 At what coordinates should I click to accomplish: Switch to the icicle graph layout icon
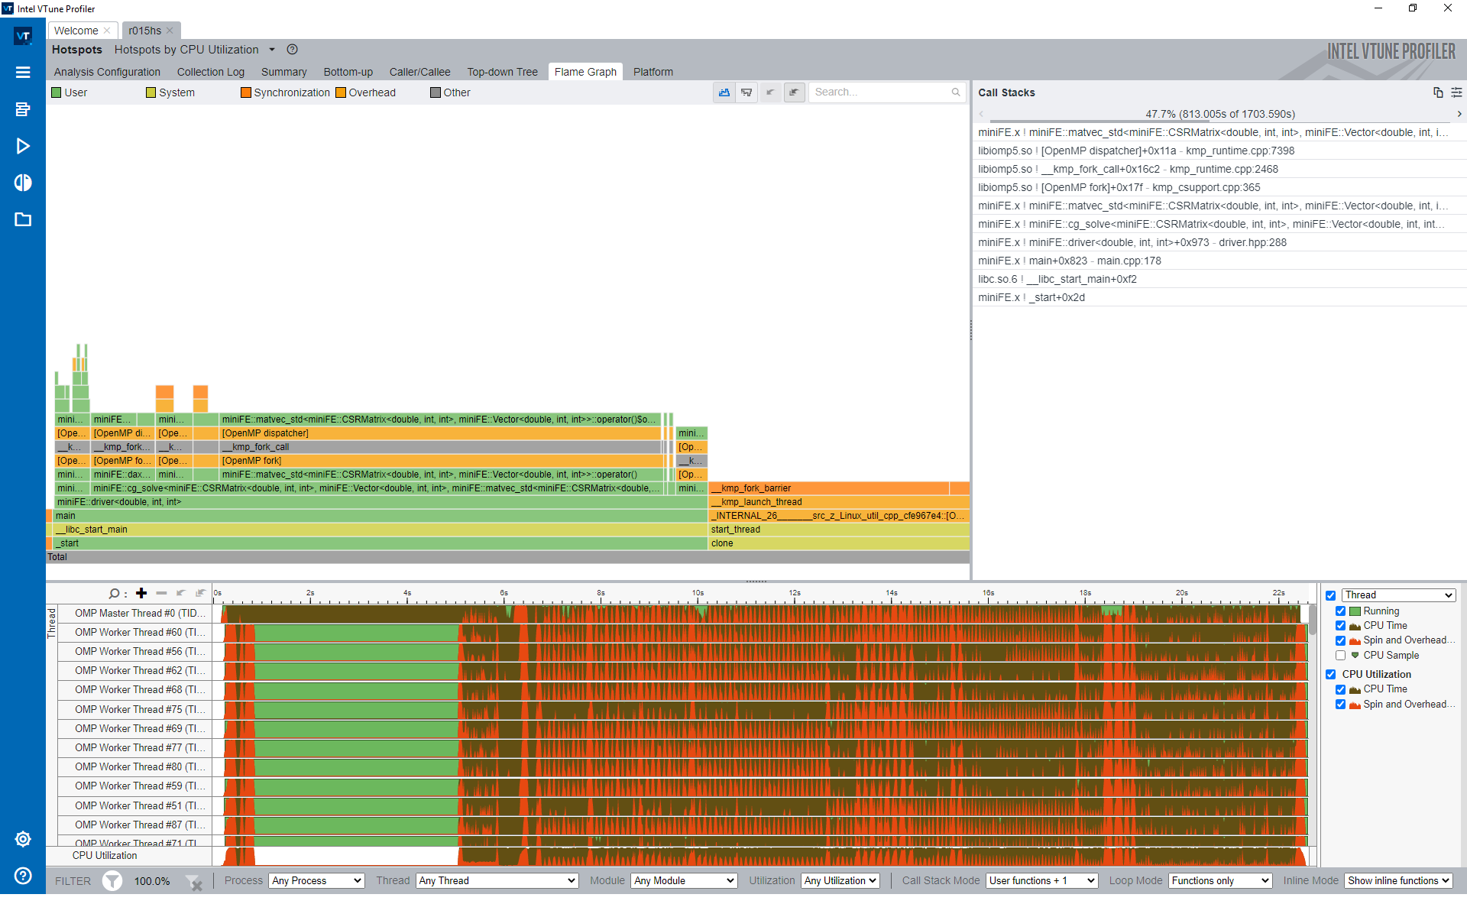pyautogui.click(x=746, y=92)
